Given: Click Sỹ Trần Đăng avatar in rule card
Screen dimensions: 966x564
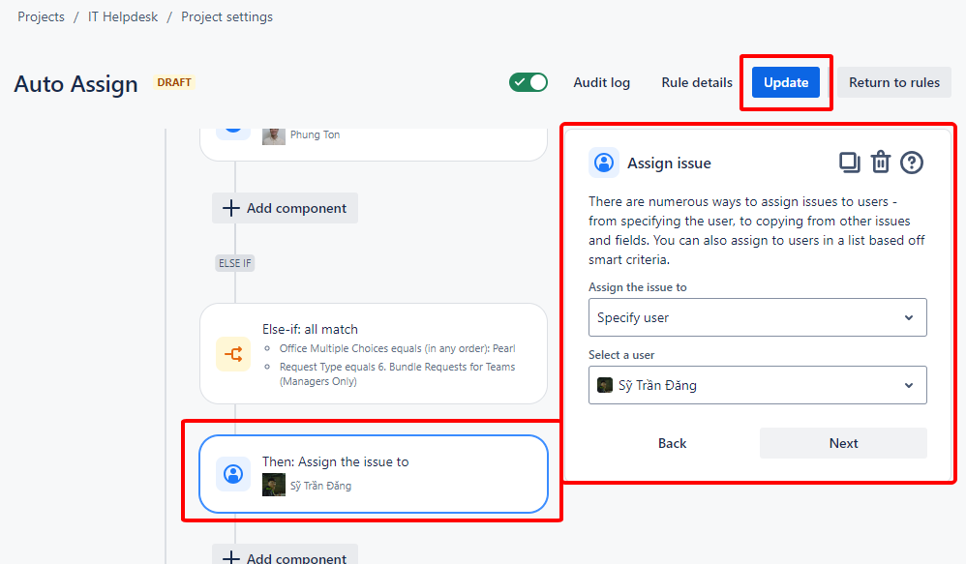Looking at the screenshot, I should pyautogui.click(x=274, y=486).
